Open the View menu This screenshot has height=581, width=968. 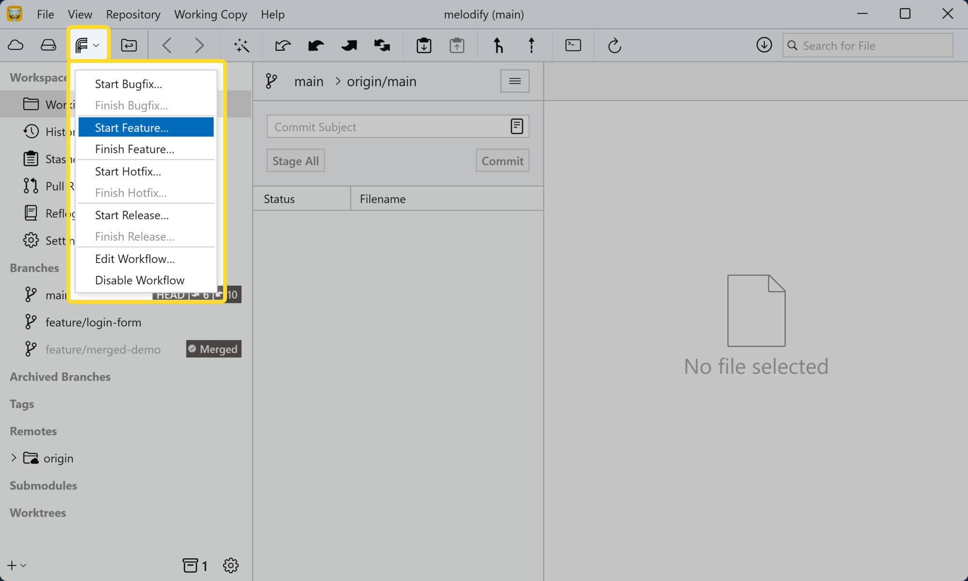point(80,15)
